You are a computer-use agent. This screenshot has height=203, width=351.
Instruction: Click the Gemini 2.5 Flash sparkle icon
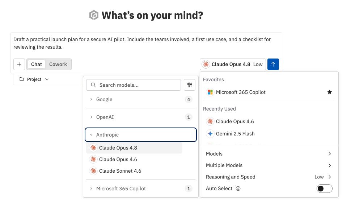pyautogui.click(x=210, y=134)
